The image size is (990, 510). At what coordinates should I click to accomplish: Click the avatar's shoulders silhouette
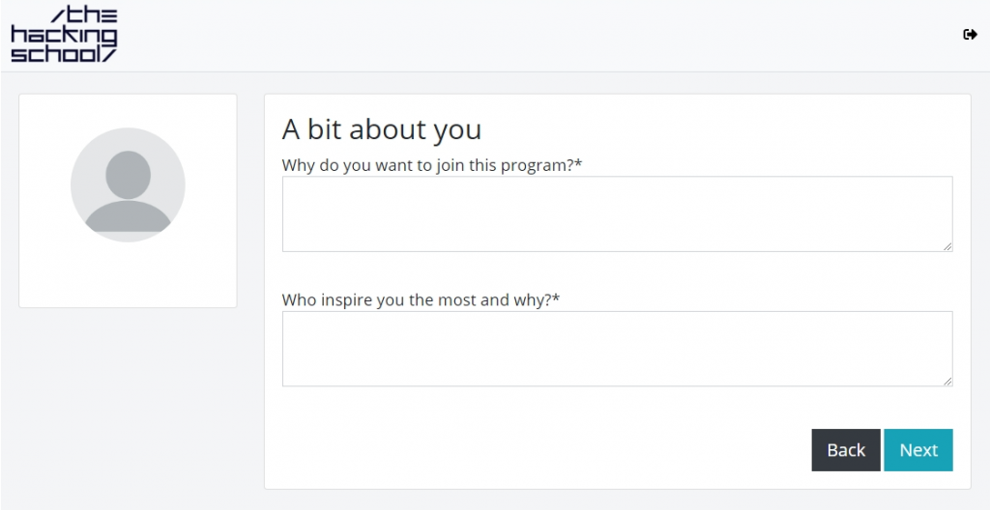click(129, 215)
